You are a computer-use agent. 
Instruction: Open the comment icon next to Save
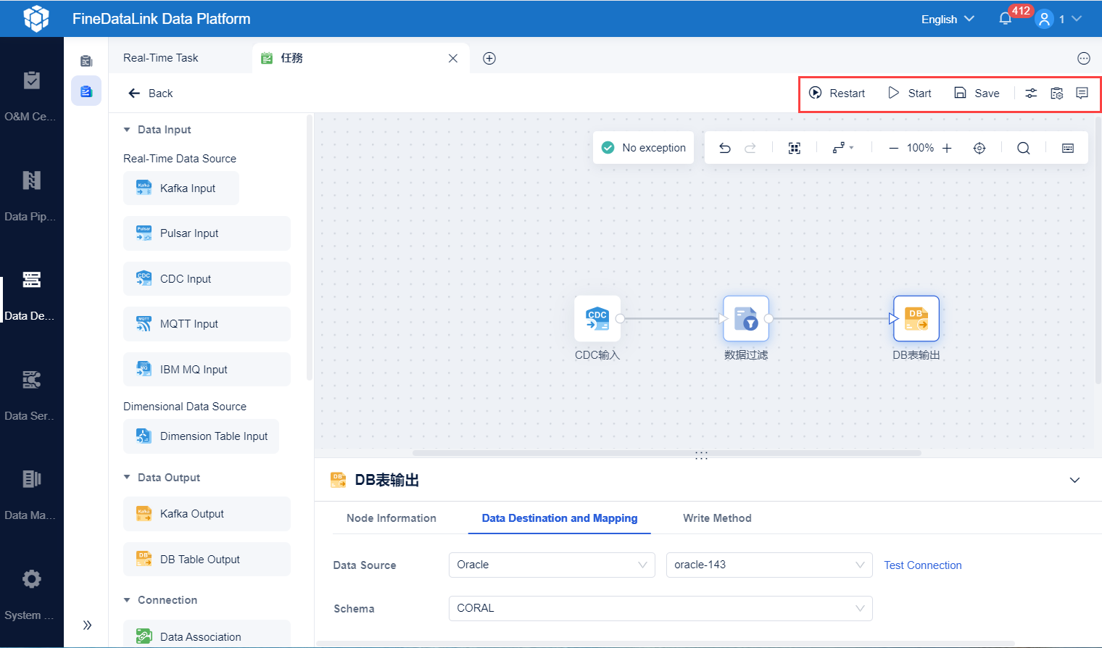click(x=1082, y=93)
